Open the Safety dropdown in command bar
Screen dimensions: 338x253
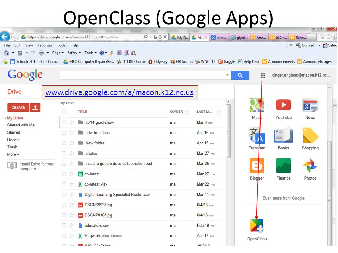point(74,53)
